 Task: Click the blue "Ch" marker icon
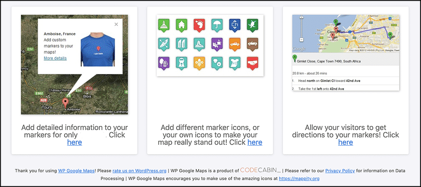[x=234, y=25]
